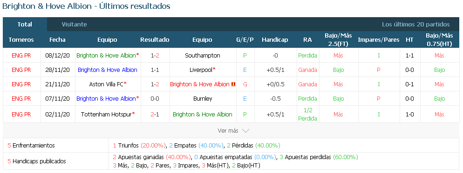Click the red card icon beside Brighton
The width and height of the screenshot is (463, 173).
click(x=233, y=84)
